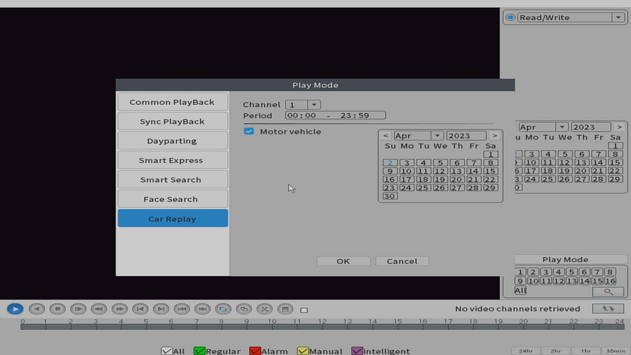
Task: Click right panel calendar next month arrow
Action: click(620, 127)
